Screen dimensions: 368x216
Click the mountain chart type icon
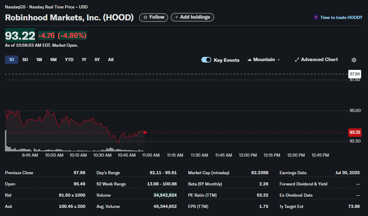(x=250, y=60)
